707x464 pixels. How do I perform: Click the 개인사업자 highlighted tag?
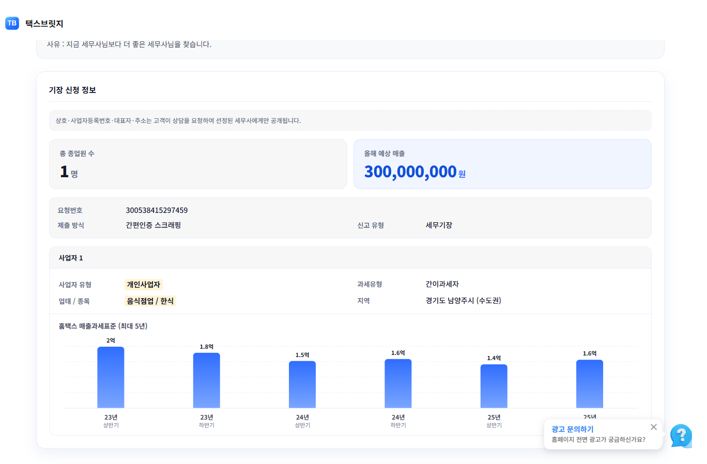[x=144, y=285]
